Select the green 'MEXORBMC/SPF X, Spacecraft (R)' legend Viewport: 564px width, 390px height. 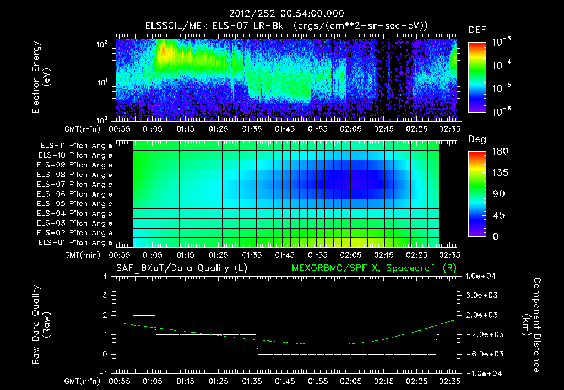(x=374, y=268)
